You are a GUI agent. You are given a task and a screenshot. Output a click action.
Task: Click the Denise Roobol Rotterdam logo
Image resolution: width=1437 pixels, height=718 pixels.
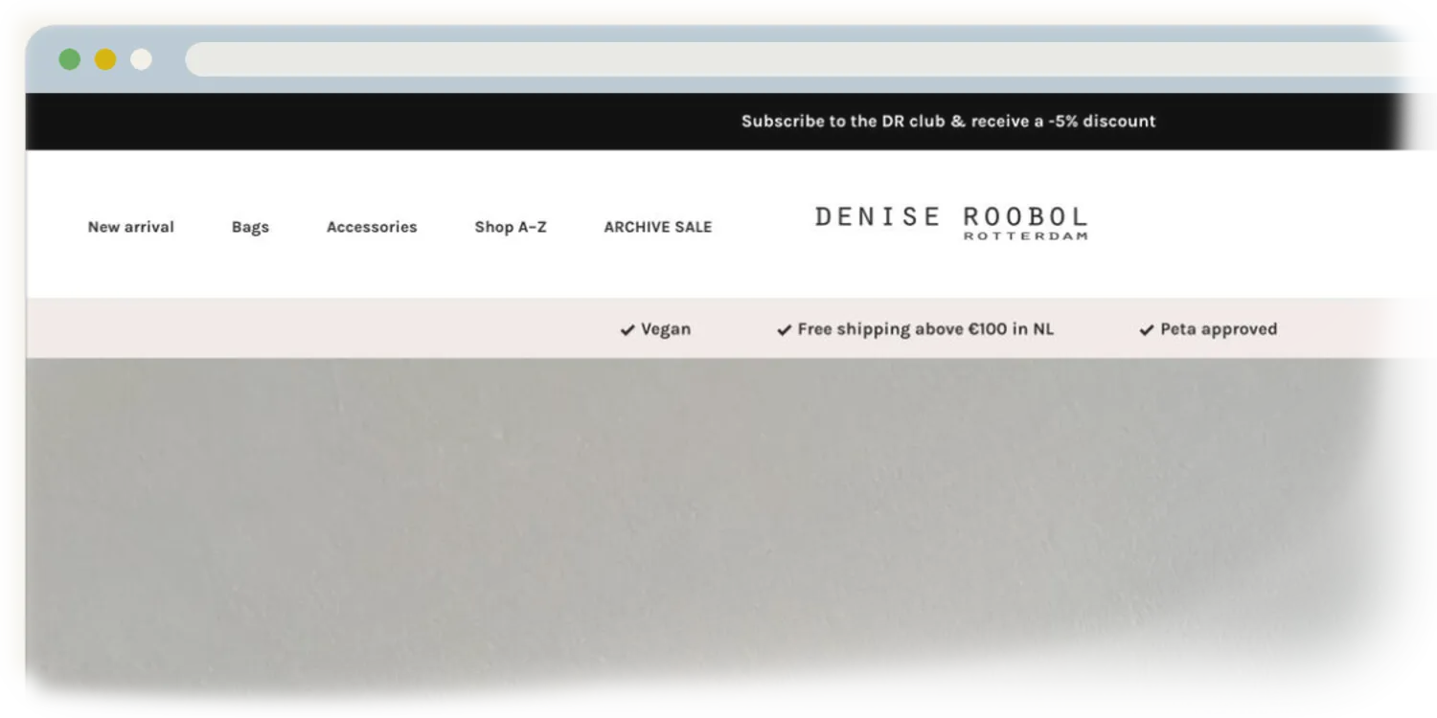pos(951,223)
